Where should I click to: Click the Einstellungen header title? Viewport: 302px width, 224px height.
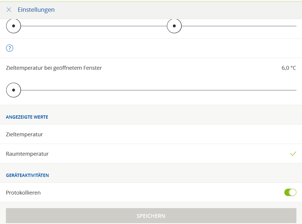pos(36,10)
